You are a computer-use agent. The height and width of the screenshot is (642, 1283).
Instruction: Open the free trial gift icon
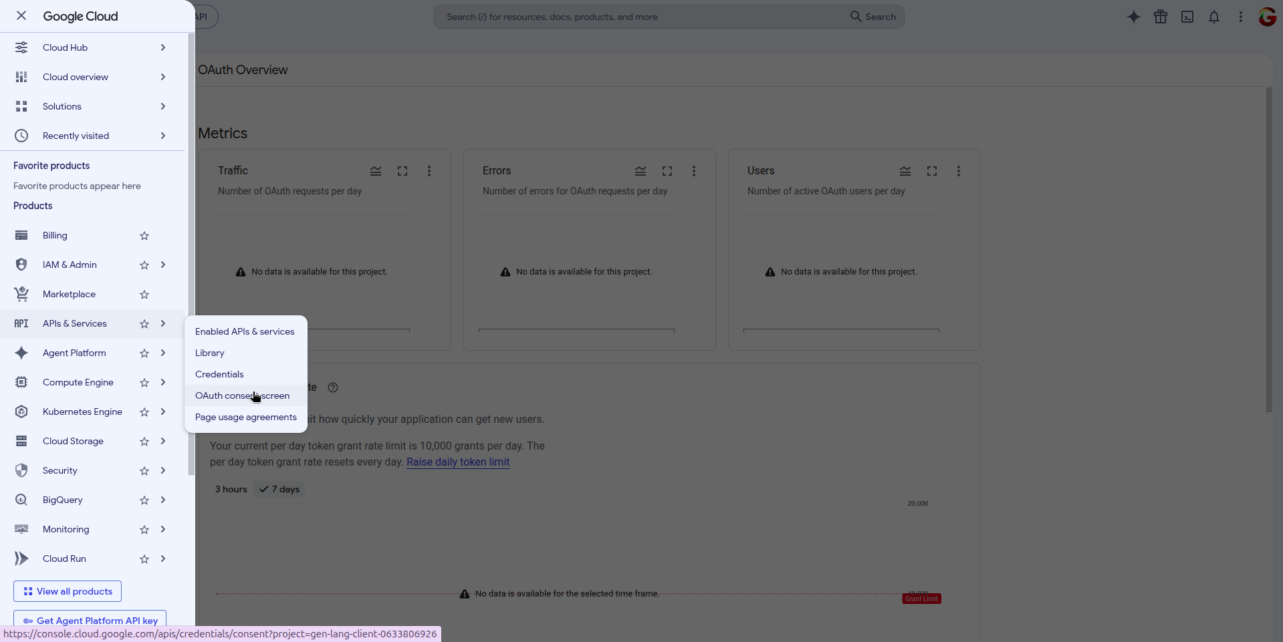[x=1161, y=17]
